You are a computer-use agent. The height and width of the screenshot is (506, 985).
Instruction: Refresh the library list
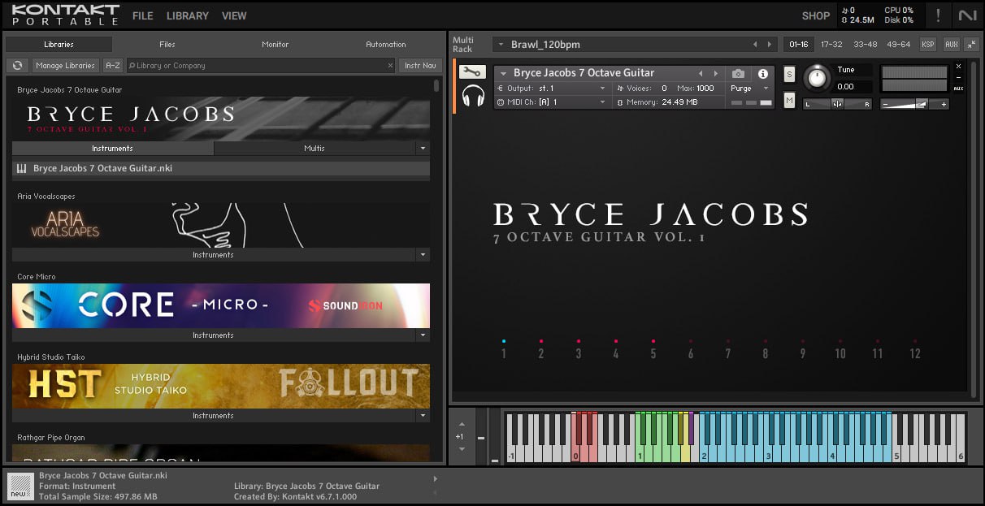pos(17,66)
